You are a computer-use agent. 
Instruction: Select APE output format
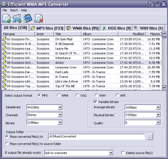click(117, 96)
